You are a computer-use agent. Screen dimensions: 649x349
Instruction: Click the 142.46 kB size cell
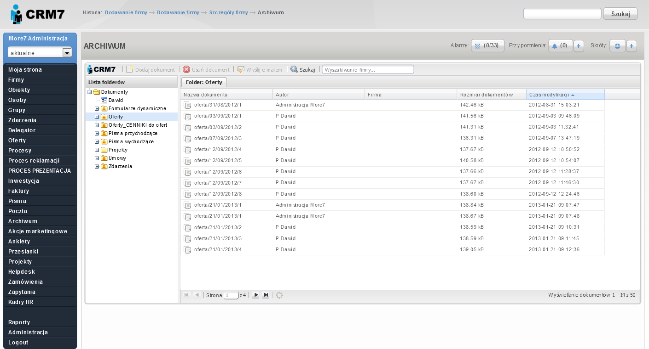pyautogui.click(x=472, y=105)
